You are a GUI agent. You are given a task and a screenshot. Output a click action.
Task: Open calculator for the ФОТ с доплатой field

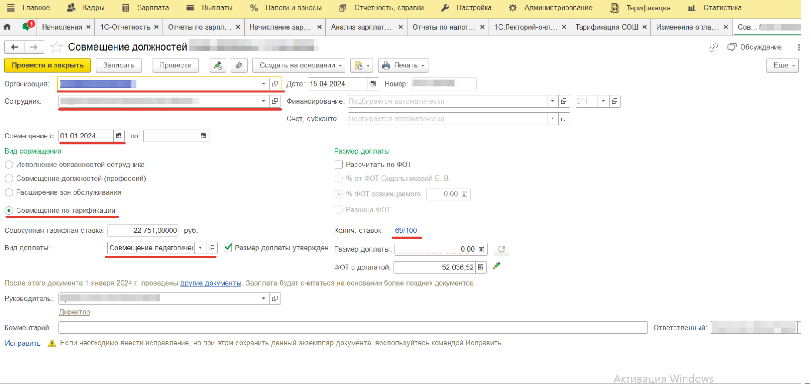tap(481, 267)
